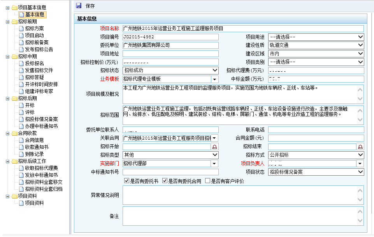The height and width of the screenshot is (237, 374).
Task: Enable the 是否有客户评价 checkbox
Action: pos(207,181)
